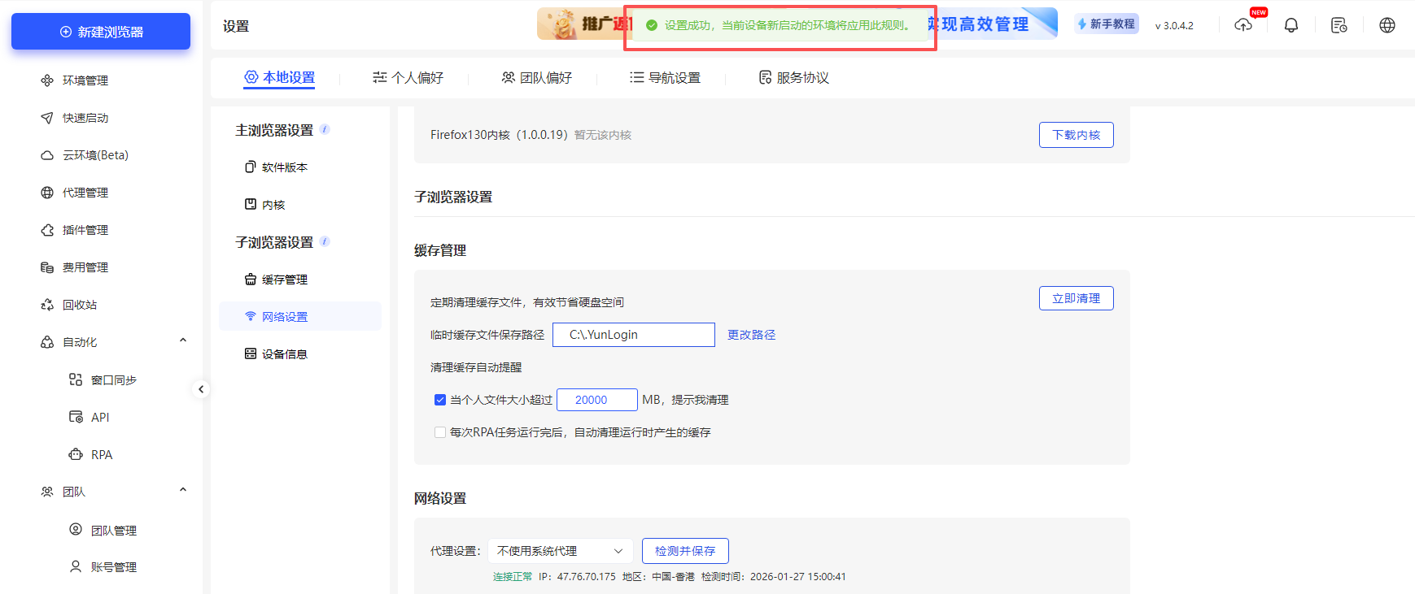Click the v 3.0.4.2 version text
The width and height of the screenshot is (1415, 594).
click(x=1174, y=26)
